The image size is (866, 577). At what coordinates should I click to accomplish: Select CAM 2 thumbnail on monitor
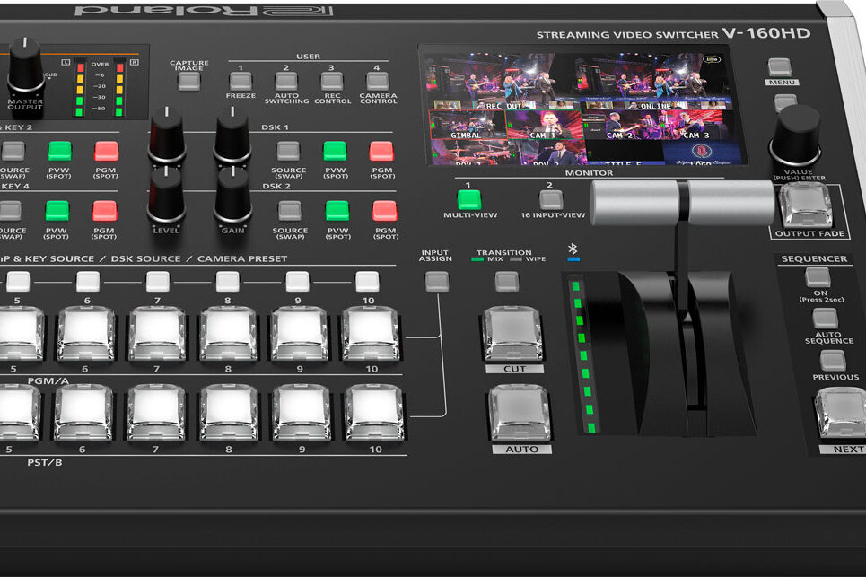point(621,125)
